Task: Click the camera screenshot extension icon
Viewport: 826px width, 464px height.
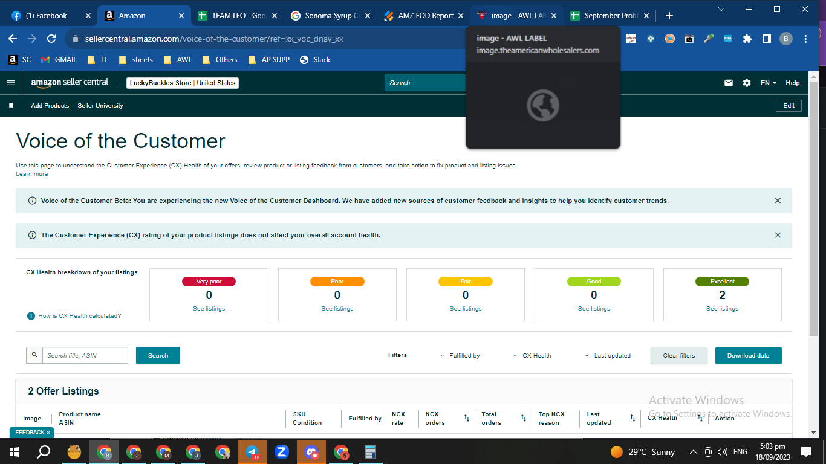Action: [x=689, y=39]
